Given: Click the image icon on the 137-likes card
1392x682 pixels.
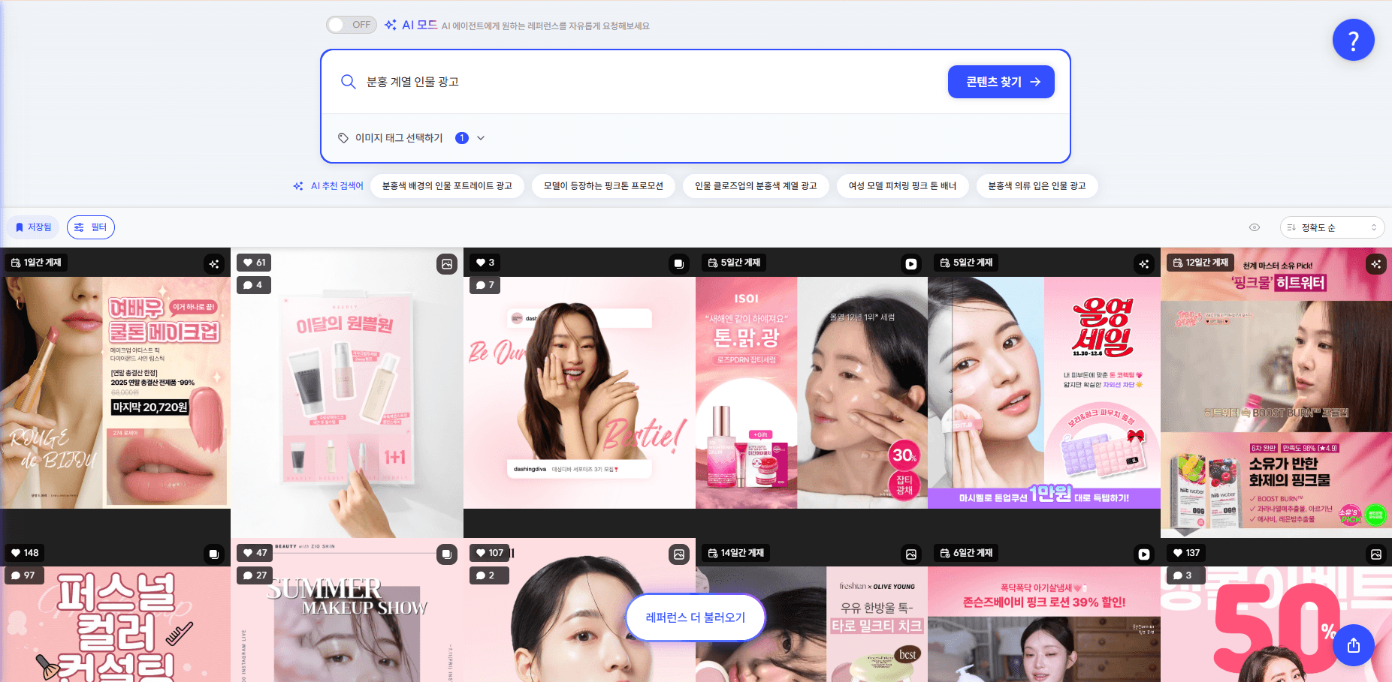Looking at the screenshot, I should pyautogui.click(x=1375, y=554).
